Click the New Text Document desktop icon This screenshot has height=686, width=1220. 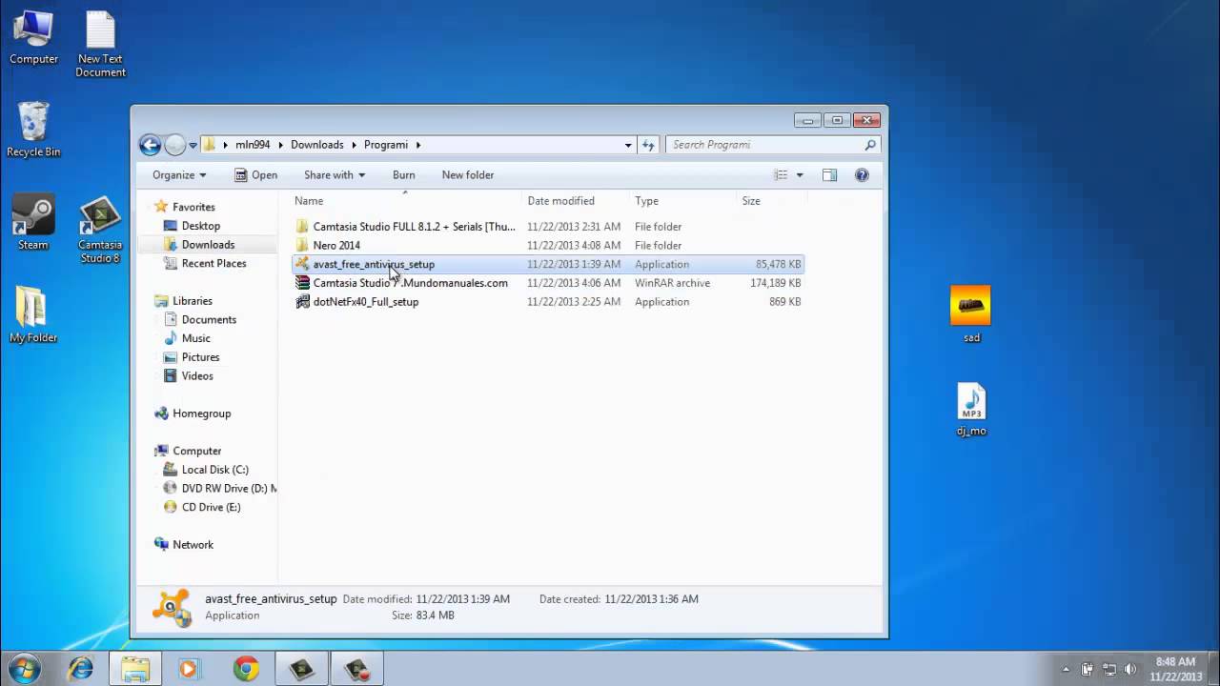point(100,45)
